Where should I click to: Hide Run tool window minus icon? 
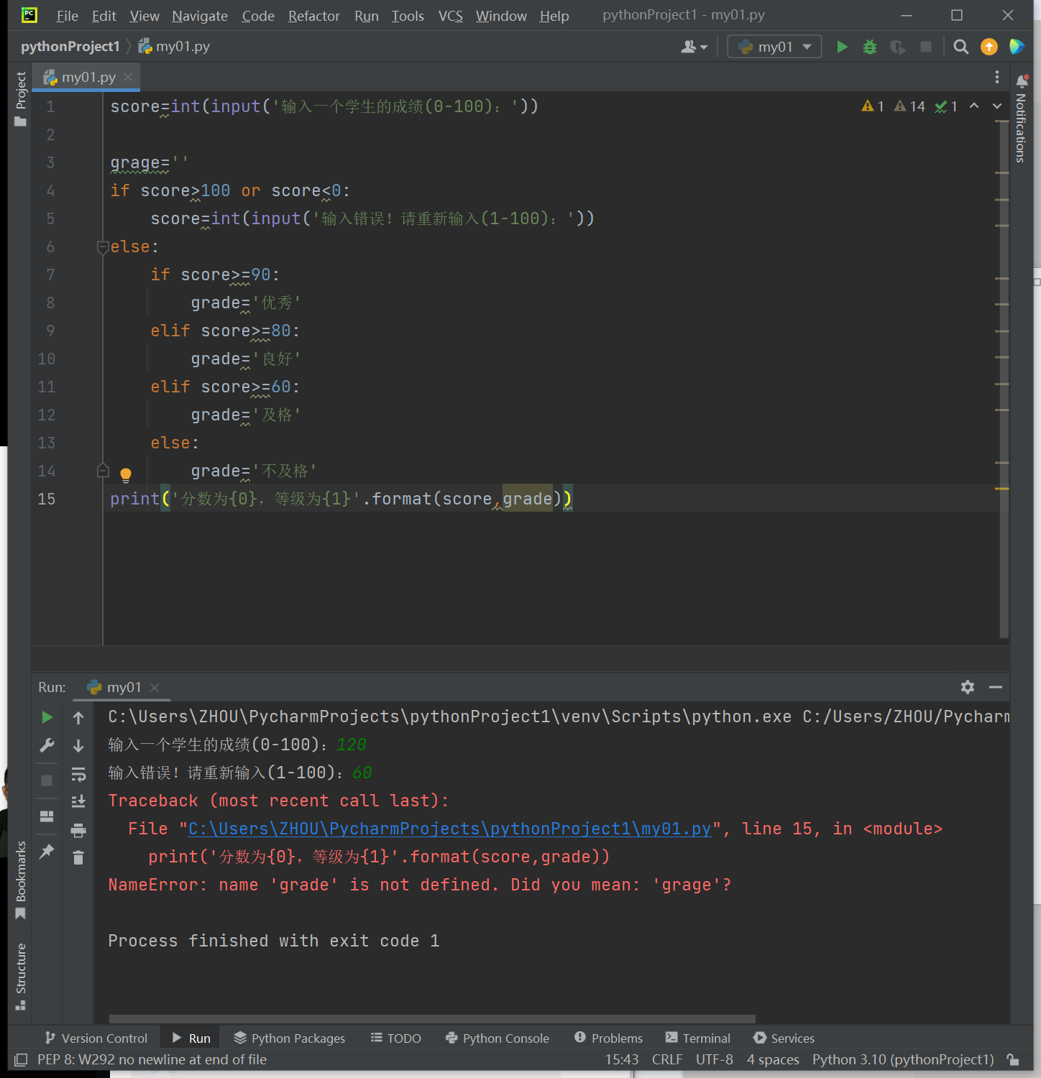click(x=996, y=687)
